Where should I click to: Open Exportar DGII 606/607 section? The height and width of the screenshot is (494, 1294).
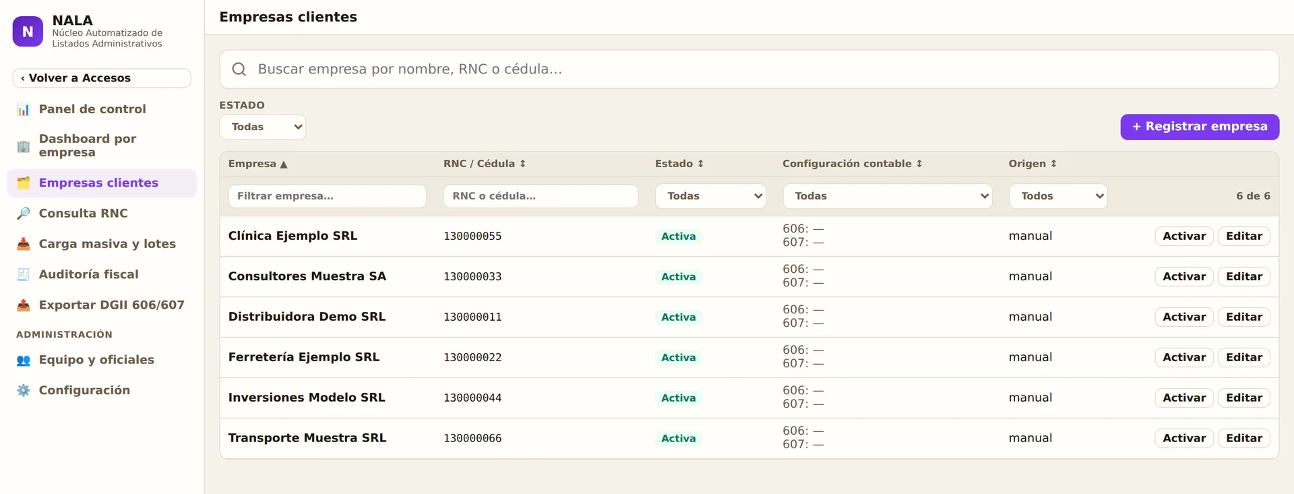[102, 305]
